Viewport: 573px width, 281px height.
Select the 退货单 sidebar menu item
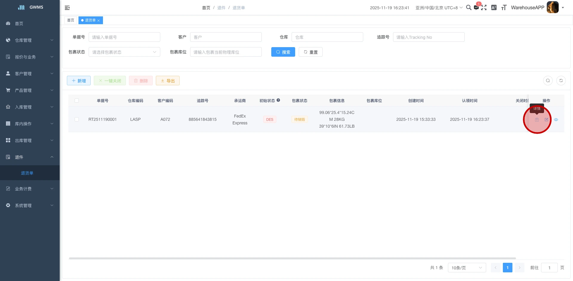click(x=27, y=173)
